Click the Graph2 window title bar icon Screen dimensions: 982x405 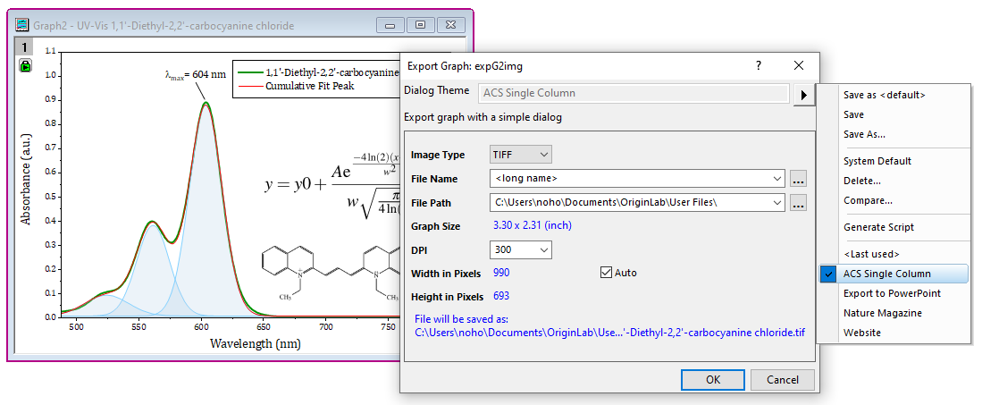21,25
